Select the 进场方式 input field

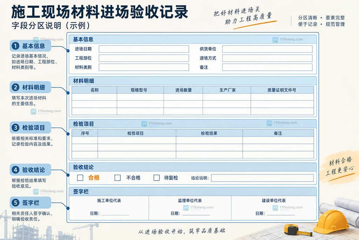[267, 58]
